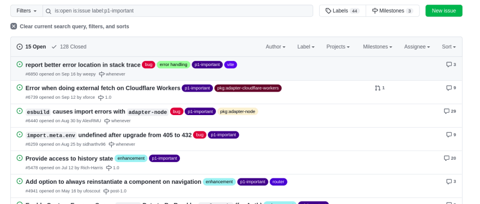
Task: Click 'whenever' milestone on issue #6259
Action: point(122,144)
